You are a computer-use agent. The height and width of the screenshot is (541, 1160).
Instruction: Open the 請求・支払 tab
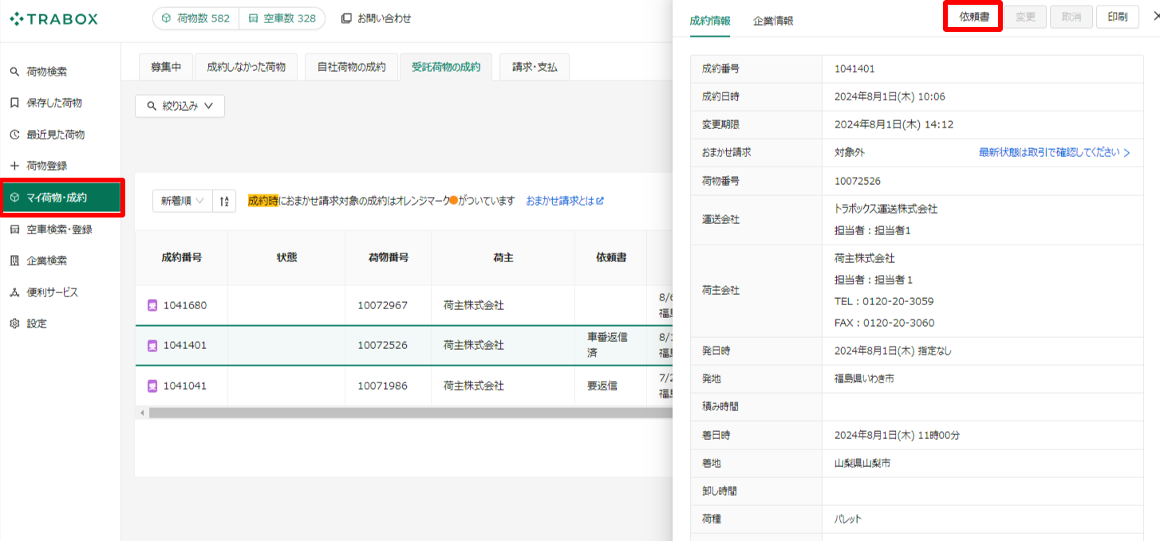point(535,67)
